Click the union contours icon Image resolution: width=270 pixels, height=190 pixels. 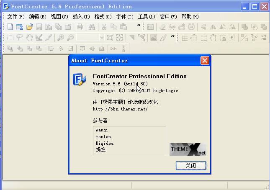(x=244, y=27)
